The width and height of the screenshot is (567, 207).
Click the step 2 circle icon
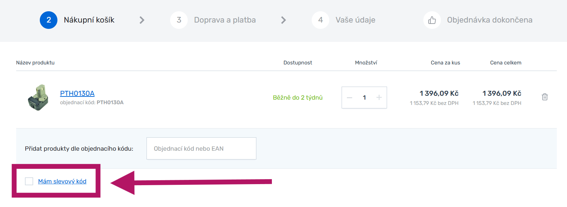tap(49, 20)
